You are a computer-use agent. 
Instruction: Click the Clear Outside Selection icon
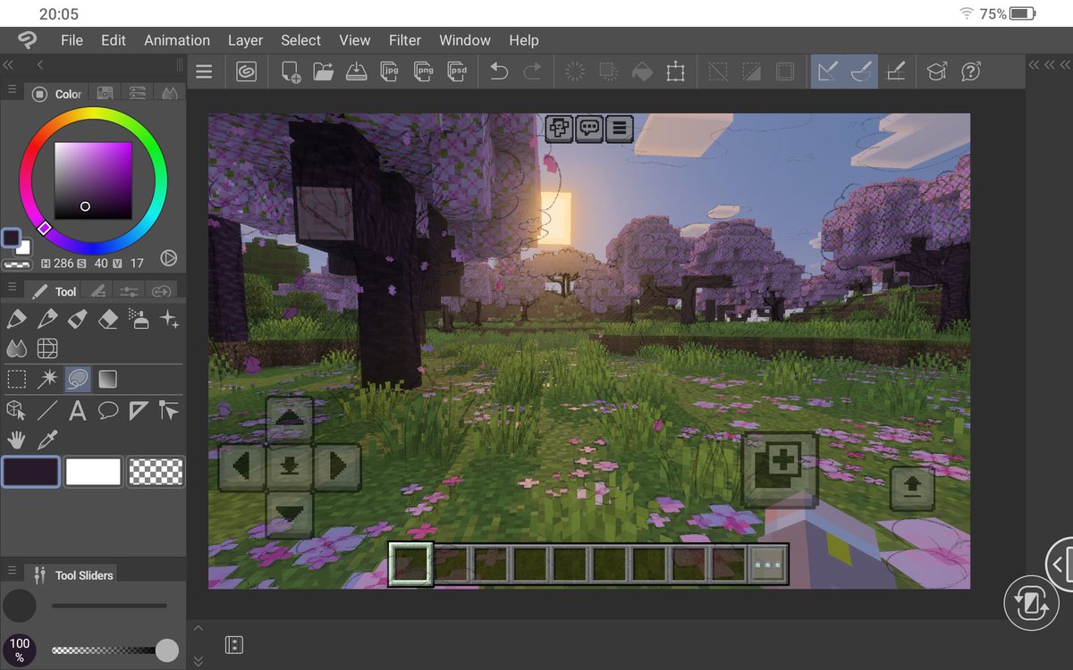[608, 71]
